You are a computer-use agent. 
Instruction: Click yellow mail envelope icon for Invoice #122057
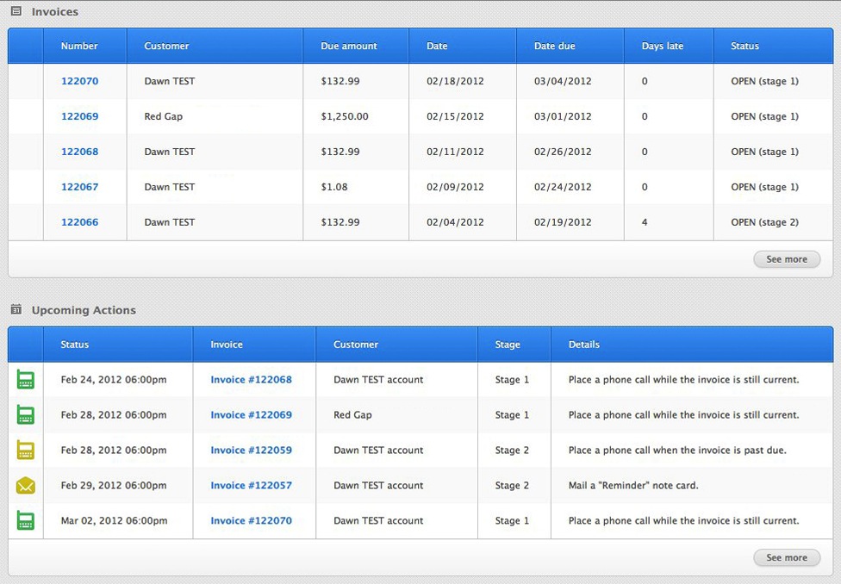26,486
